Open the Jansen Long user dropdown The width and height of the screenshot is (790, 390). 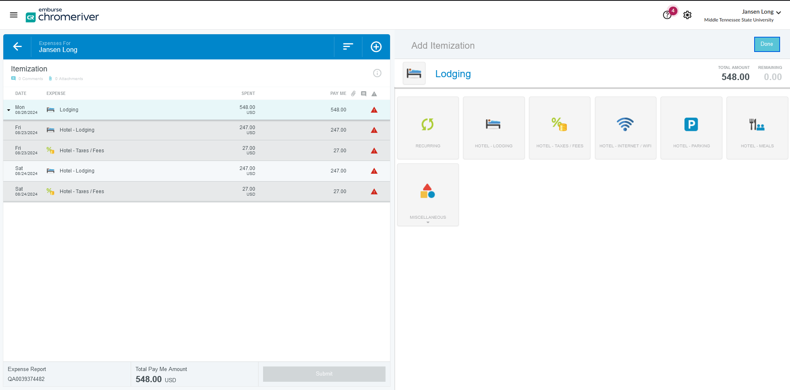[x=761, y=12]
